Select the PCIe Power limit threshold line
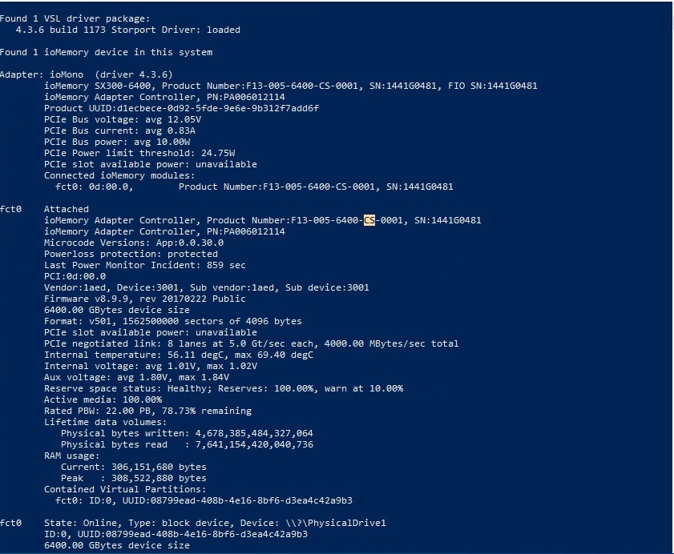The width and height of the screenshot is (674, 554). tap(139, 153)
